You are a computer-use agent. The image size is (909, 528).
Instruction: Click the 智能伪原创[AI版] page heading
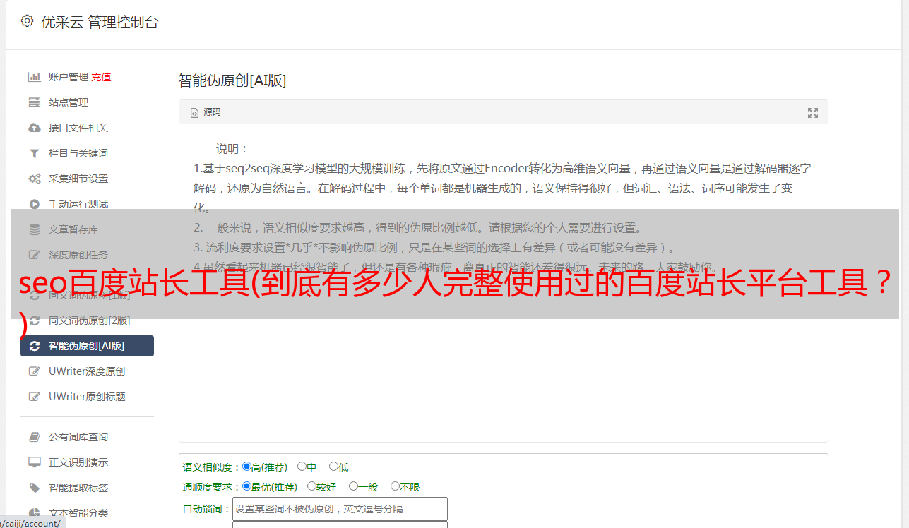coord(232,80)
